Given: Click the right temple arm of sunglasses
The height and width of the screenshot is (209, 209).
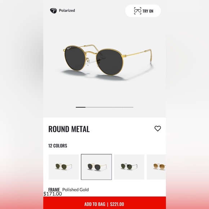Looking at the screenshot, I should click(x=139, y=55).
